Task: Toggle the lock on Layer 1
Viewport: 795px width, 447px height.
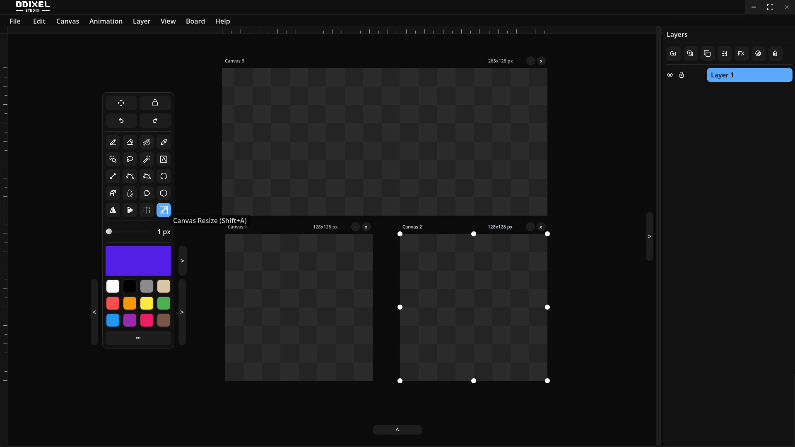Action: [682, 75]
